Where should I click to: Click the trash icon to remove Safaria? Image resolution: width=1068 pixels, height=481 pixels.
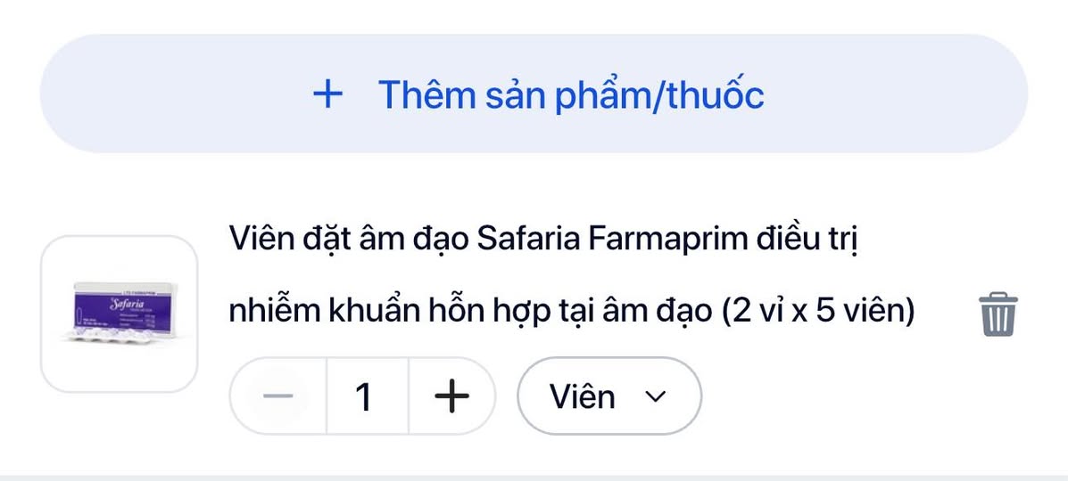click(x=998, y=314)
